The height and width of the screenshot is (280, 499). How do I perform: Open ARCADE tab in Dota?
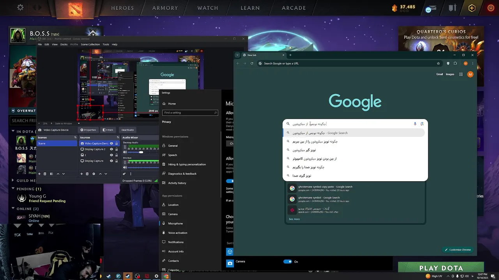294,8
